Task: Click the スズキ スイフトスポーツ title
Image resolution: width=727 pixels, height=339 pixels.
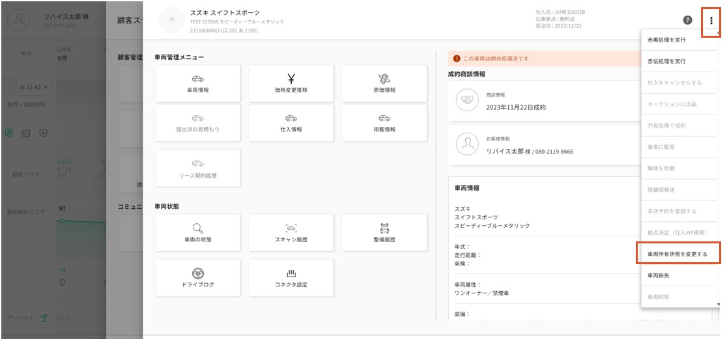Action: 225,12
